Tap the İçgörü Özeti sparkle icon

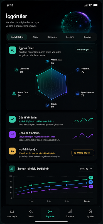(x=12, y=50)
